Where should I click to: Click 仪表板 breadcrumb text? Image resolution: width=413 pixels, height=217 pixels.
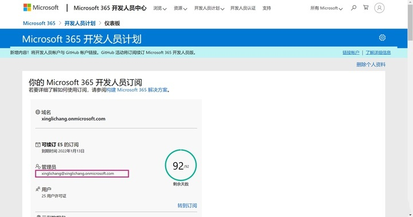coord(112,23)
